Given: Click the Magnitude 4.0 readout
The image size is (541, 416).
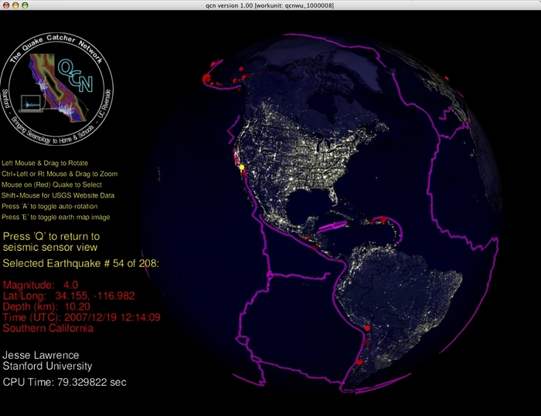Looking at the screenshot, I should pyautogui.click(x=41, y=285).
